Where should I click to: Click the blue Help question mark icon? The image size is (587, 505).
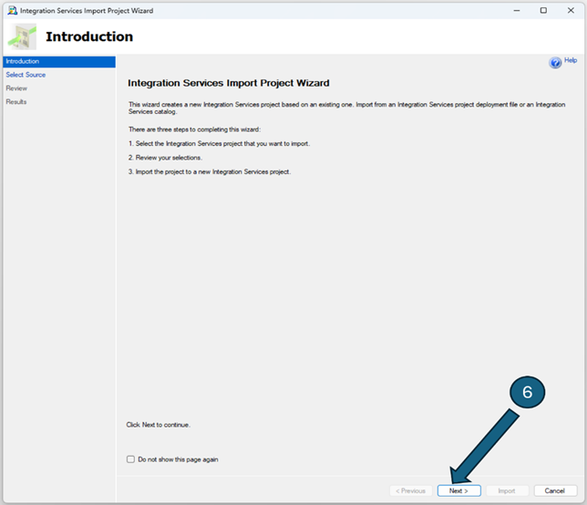(555, 63)
